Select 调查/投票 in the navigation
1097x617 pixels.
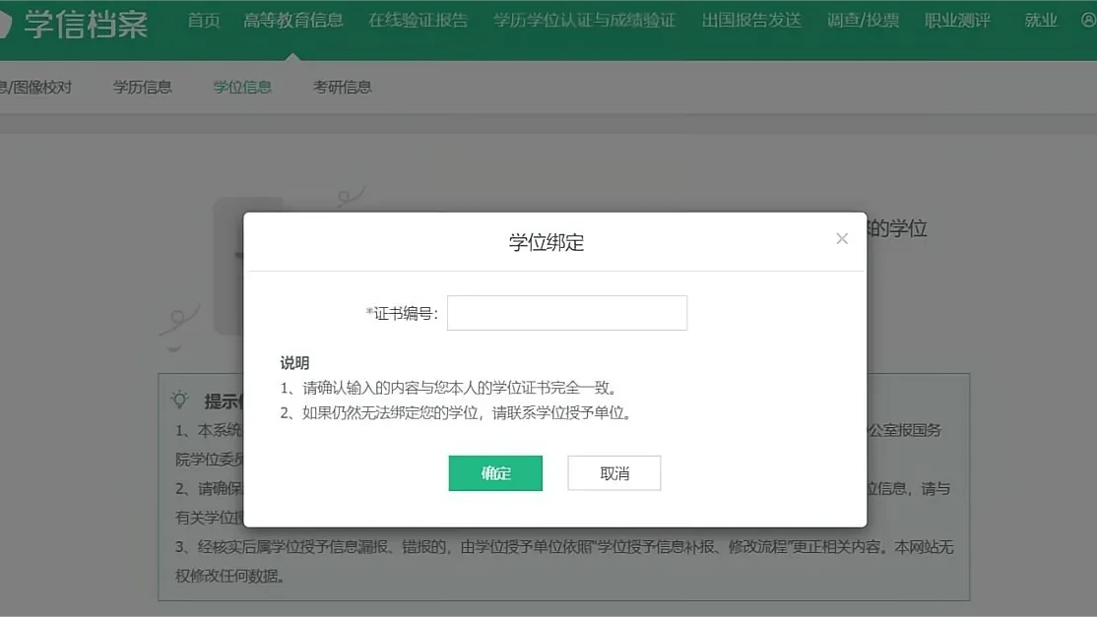point(862,20)
